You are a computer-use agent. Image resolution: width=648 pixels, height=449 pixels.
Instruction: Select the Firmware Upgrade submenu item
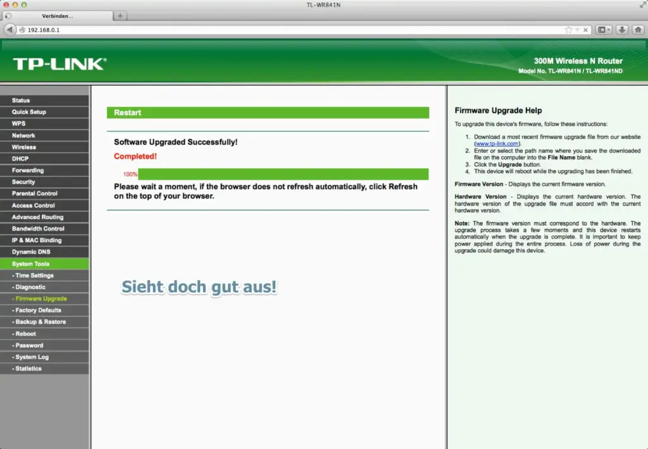tap(41, 298)
